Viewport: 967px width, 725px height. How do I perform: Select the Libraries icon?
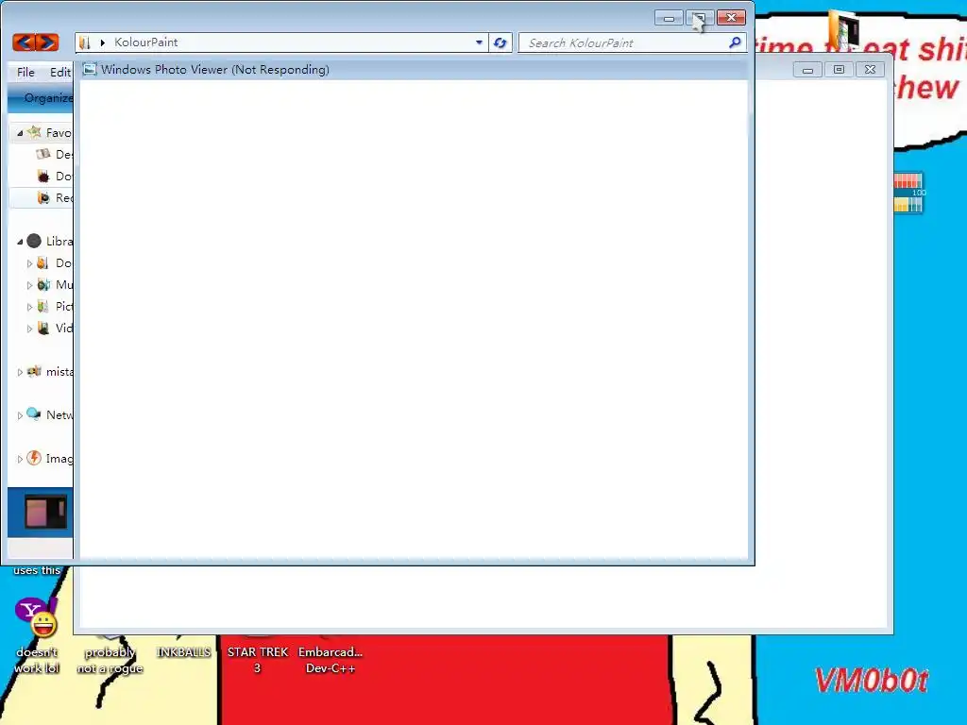pyautogui.click(x=34, y=241)
